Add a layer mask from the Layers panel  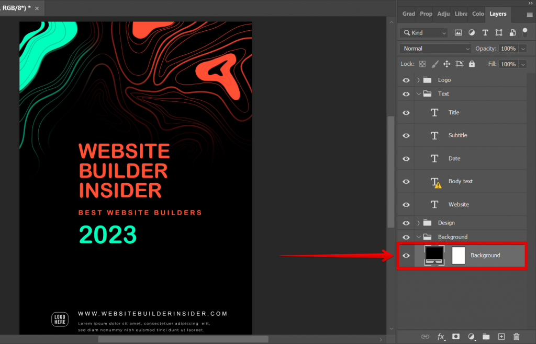tap(456, 337)
